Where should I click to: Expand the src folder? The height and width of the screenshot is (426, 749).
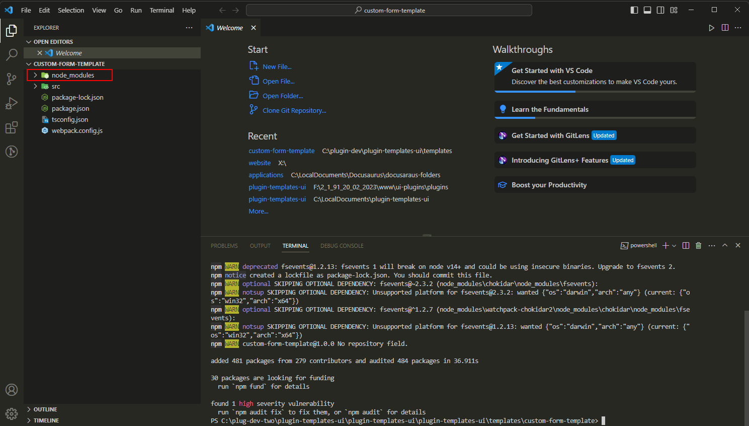(x=35, y=86)
